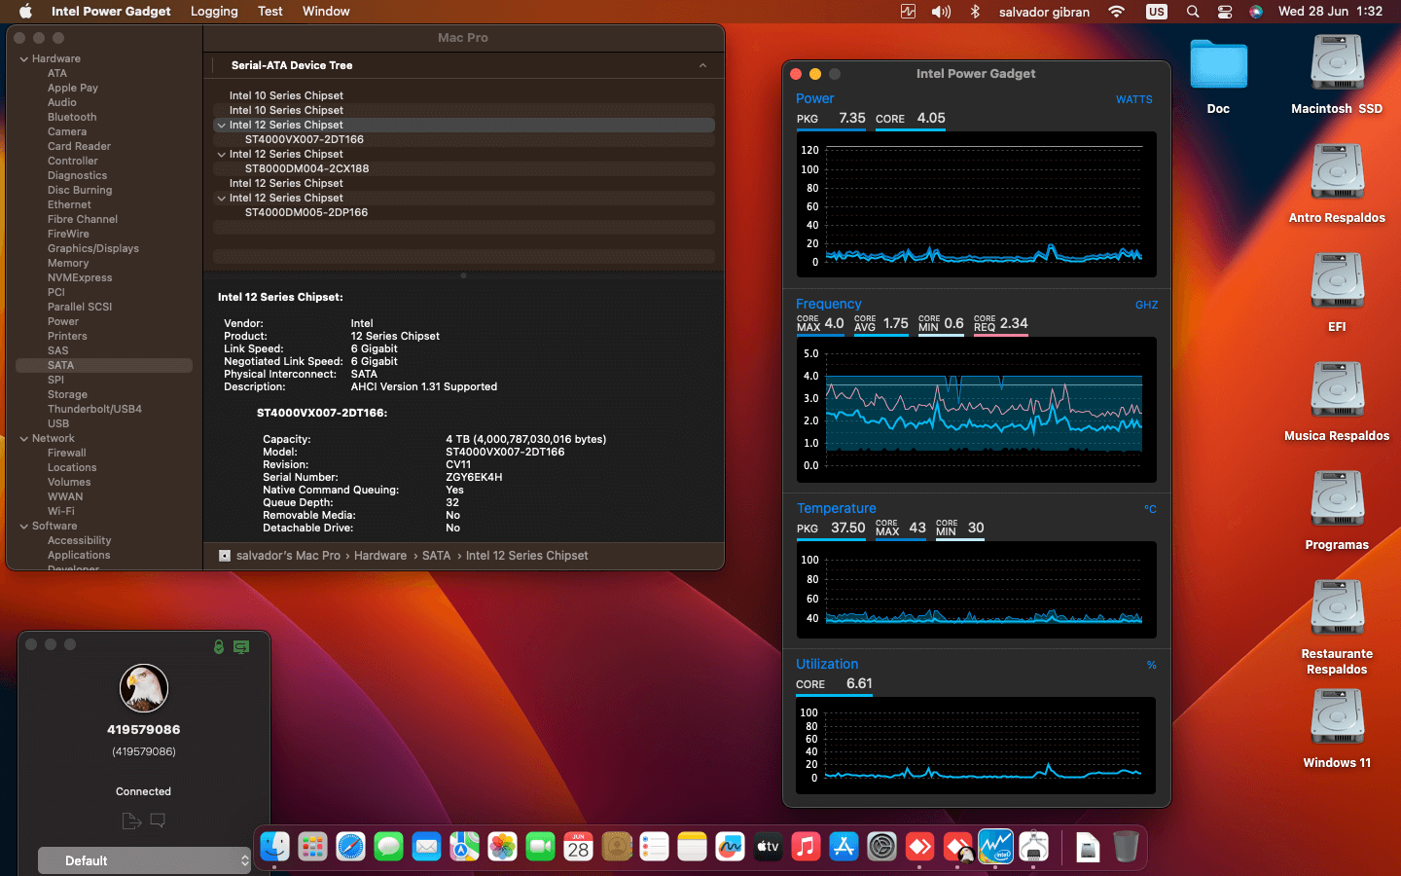Select NVMExpress in the Hardware list
The height and width of the screenshot is (876, 1401).
pyautogui.click(x=80, y=278)
